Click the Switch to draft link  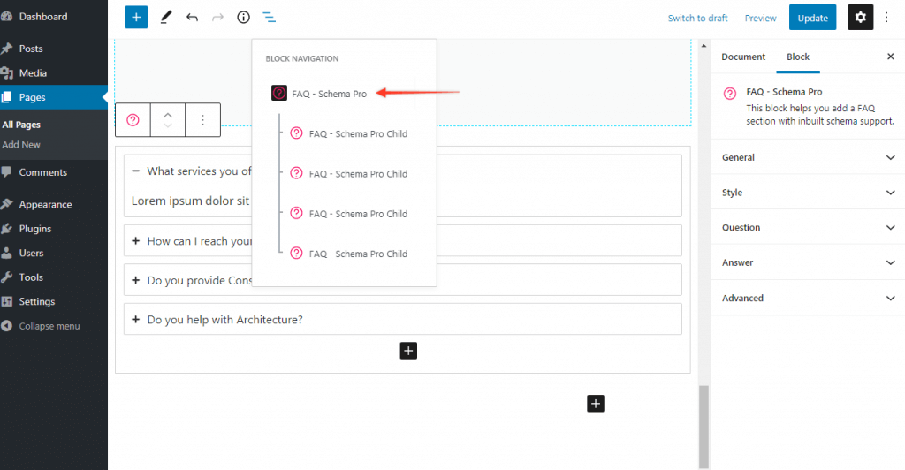click(x=697, y=19)
